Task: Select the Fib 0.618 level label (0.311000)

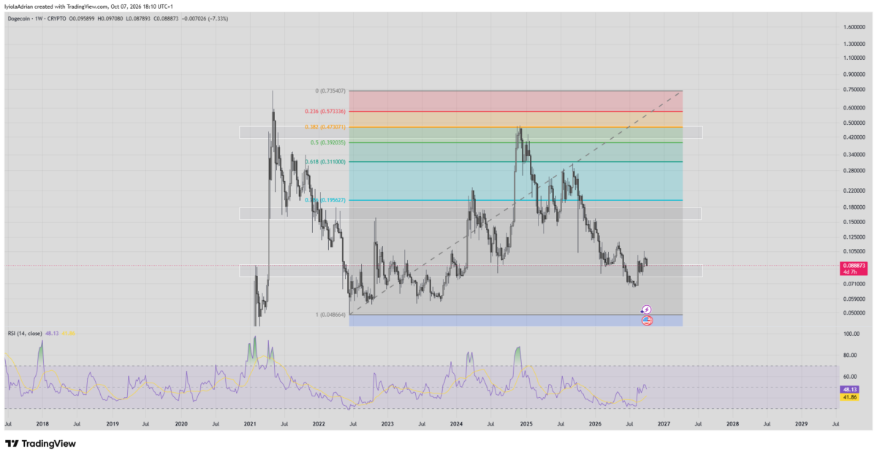Action: (325, 161)
